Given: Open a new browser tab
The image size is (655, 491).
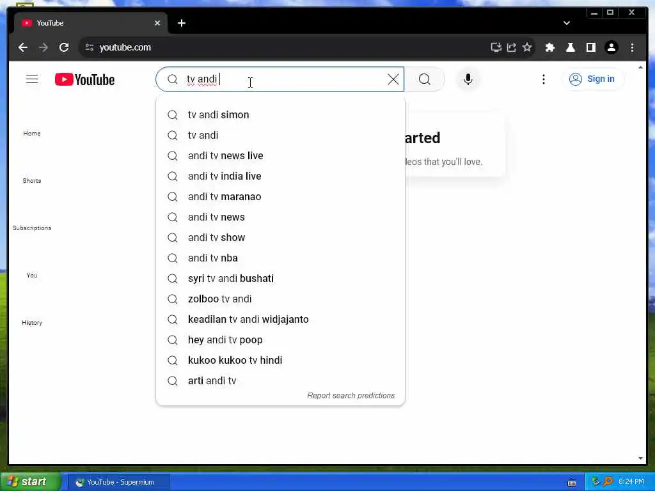Looking at the screenshot, I should 182,24.
